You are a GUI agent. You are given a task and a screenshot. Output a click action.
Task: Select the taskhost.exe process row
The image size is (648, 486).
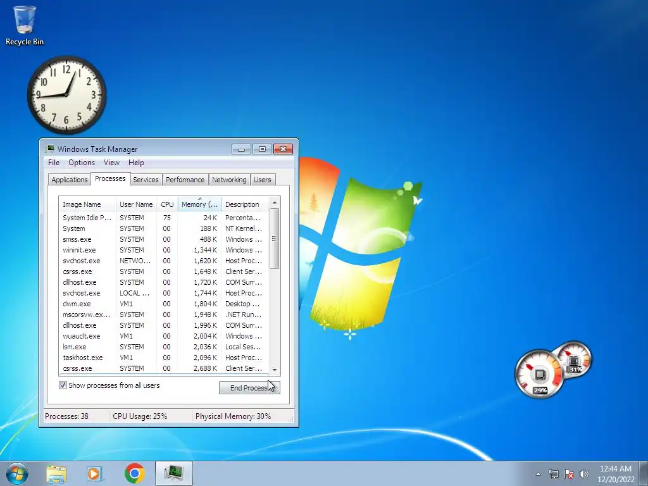coord(164,357)
